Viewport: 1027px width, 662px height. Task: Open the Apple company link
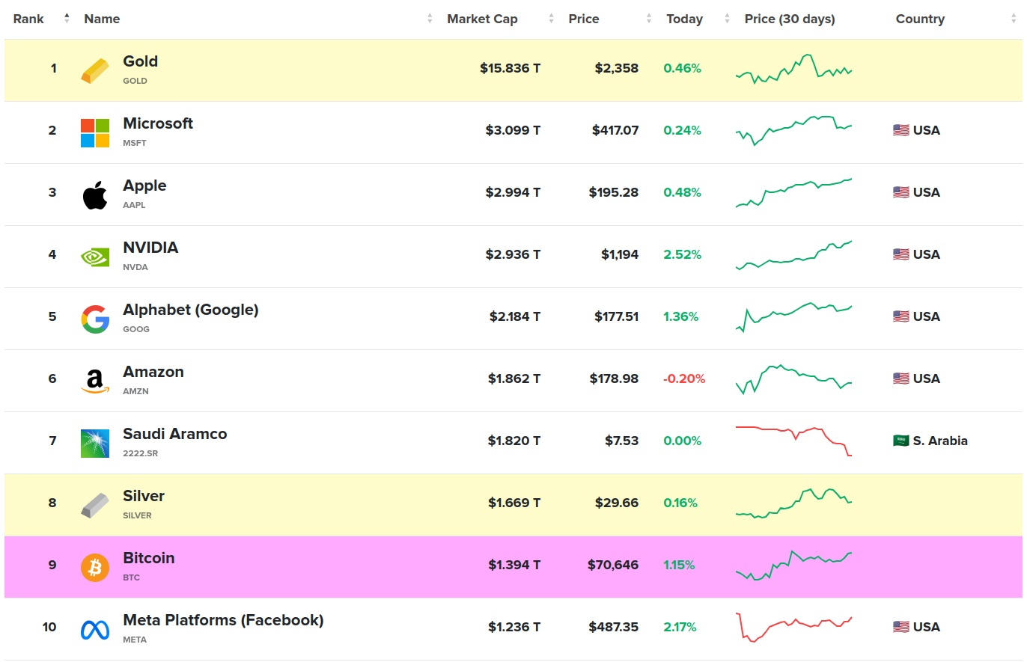coord(144,186)
